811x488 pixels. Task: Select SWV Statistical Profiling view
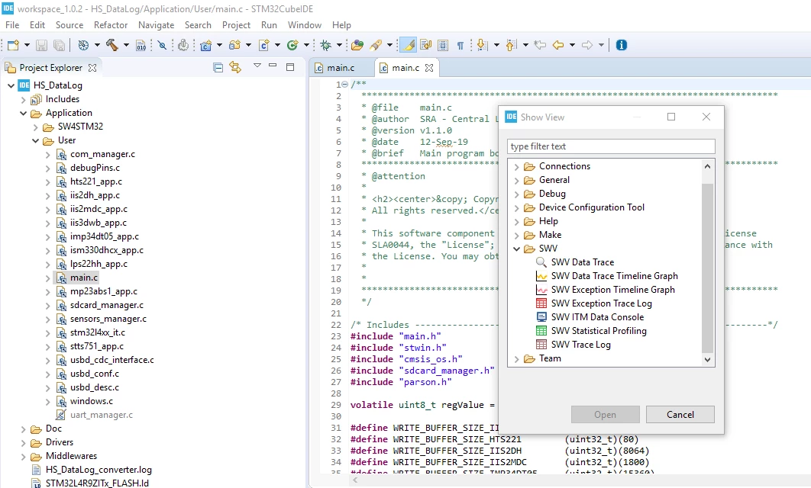[x=599, y=331]
